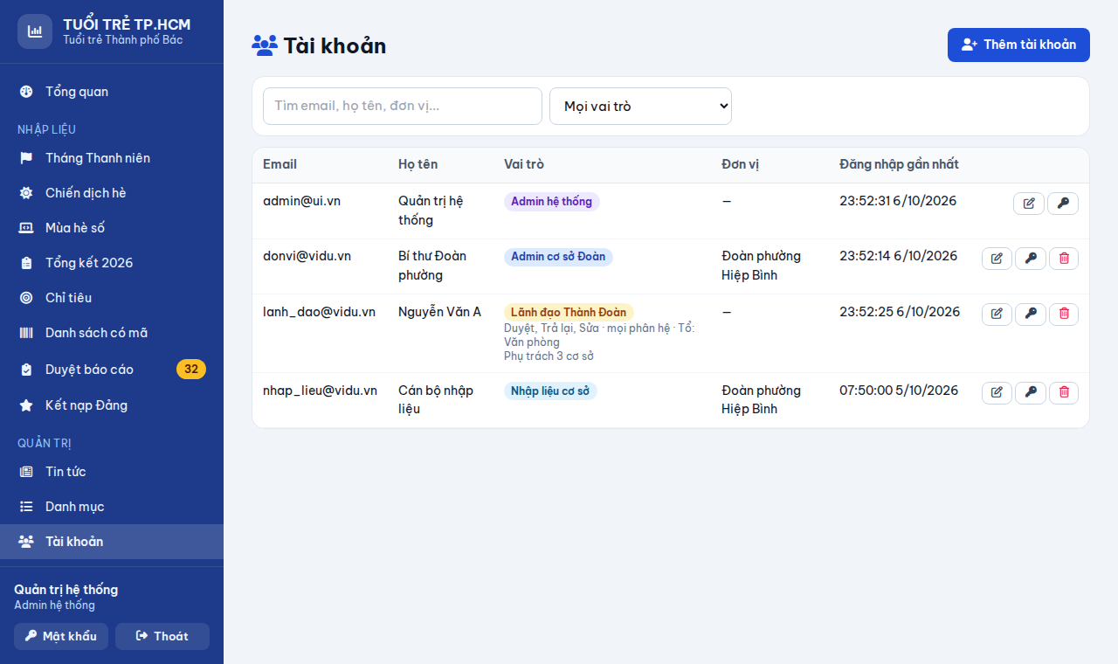Click Thêm tài khoản button
Viewport: 1118px width, 664px height.
(1018, 45)
